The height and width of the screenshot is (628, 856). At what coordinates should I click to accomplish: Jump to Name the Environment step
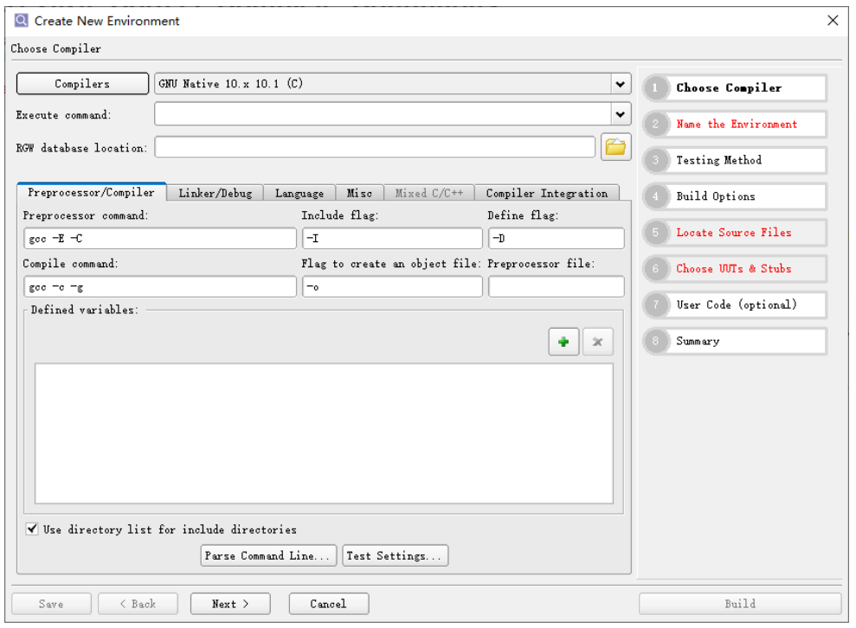[735, 124]
